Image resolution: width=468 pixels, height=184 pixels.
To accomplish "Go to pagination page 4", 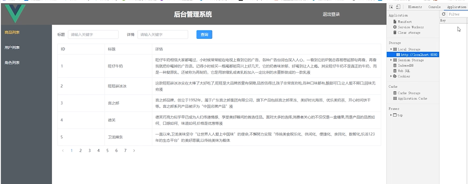I will coord(98,150).
